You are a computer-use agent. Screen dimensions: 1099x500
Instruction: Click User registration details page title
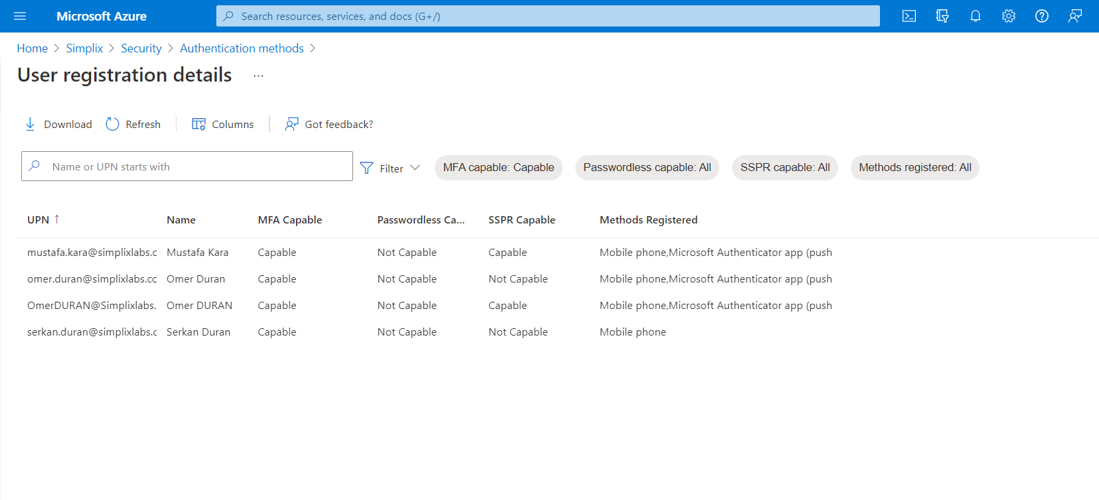click(125, 75)
